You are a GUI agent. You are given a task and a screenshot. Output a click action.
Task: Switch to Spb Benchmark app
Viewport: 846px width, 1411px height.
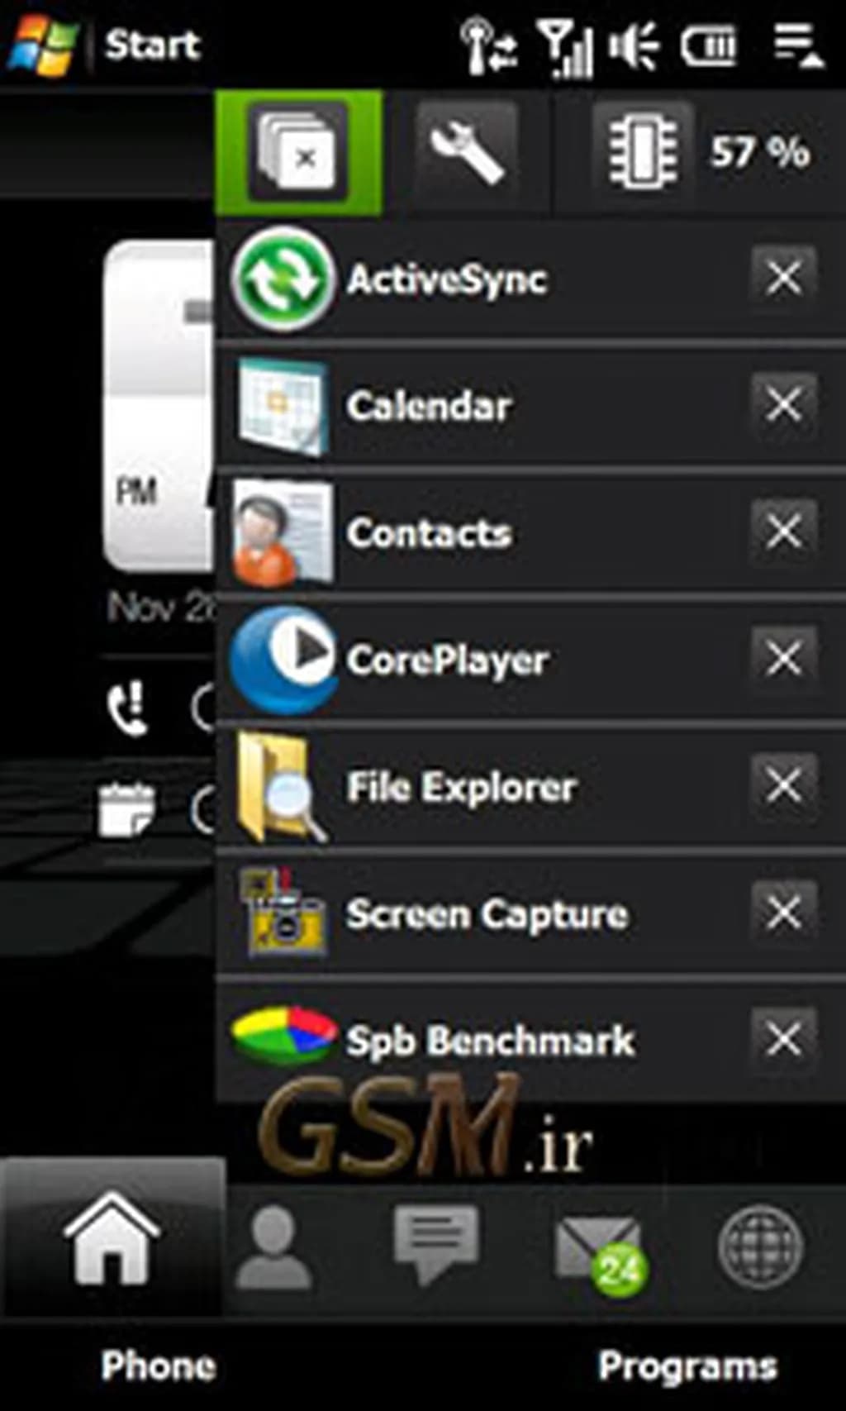click(x=489, y=1040)
